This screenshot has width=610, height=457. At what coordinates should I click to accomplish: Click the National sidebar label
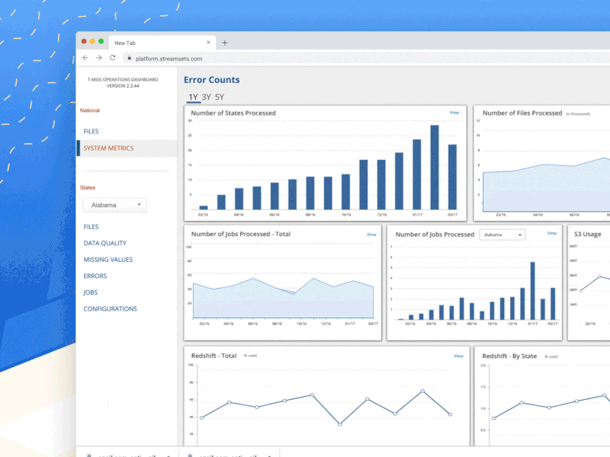pyautogui.click(x=90, y=110)
